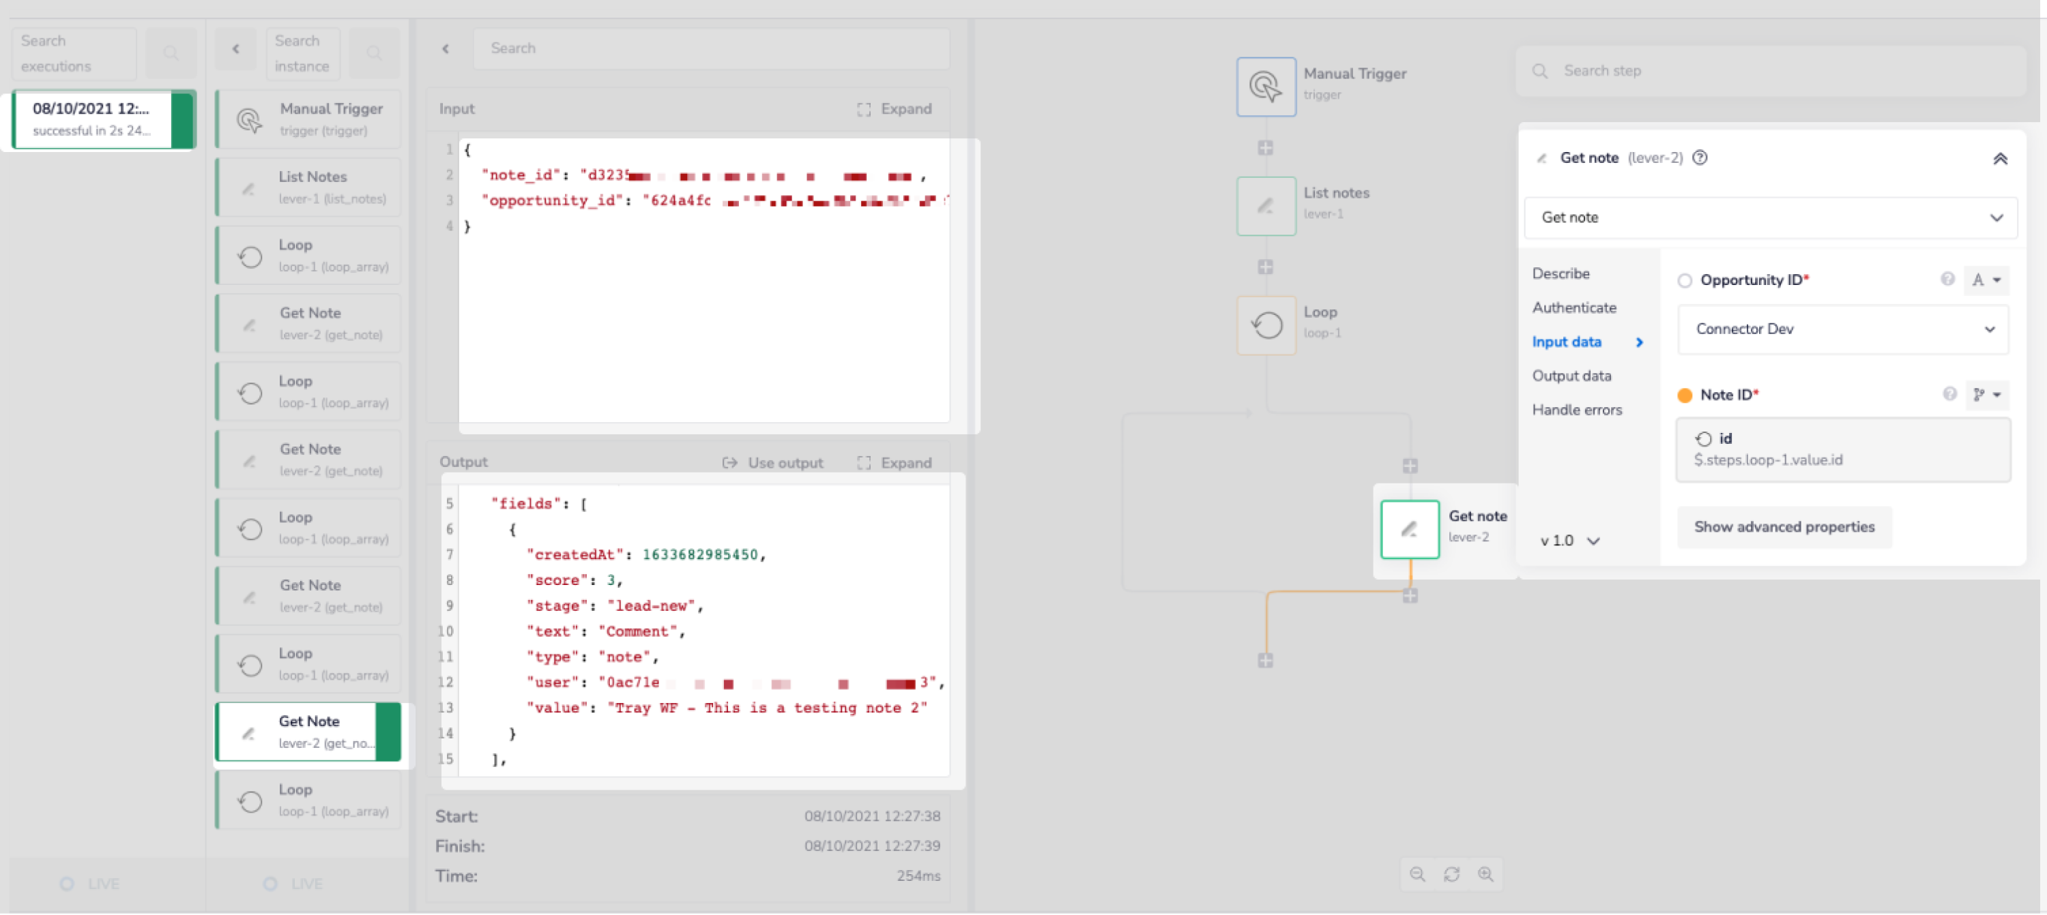
Task: Toggle the orange Note ID radio indicator
Action: 1684,395
